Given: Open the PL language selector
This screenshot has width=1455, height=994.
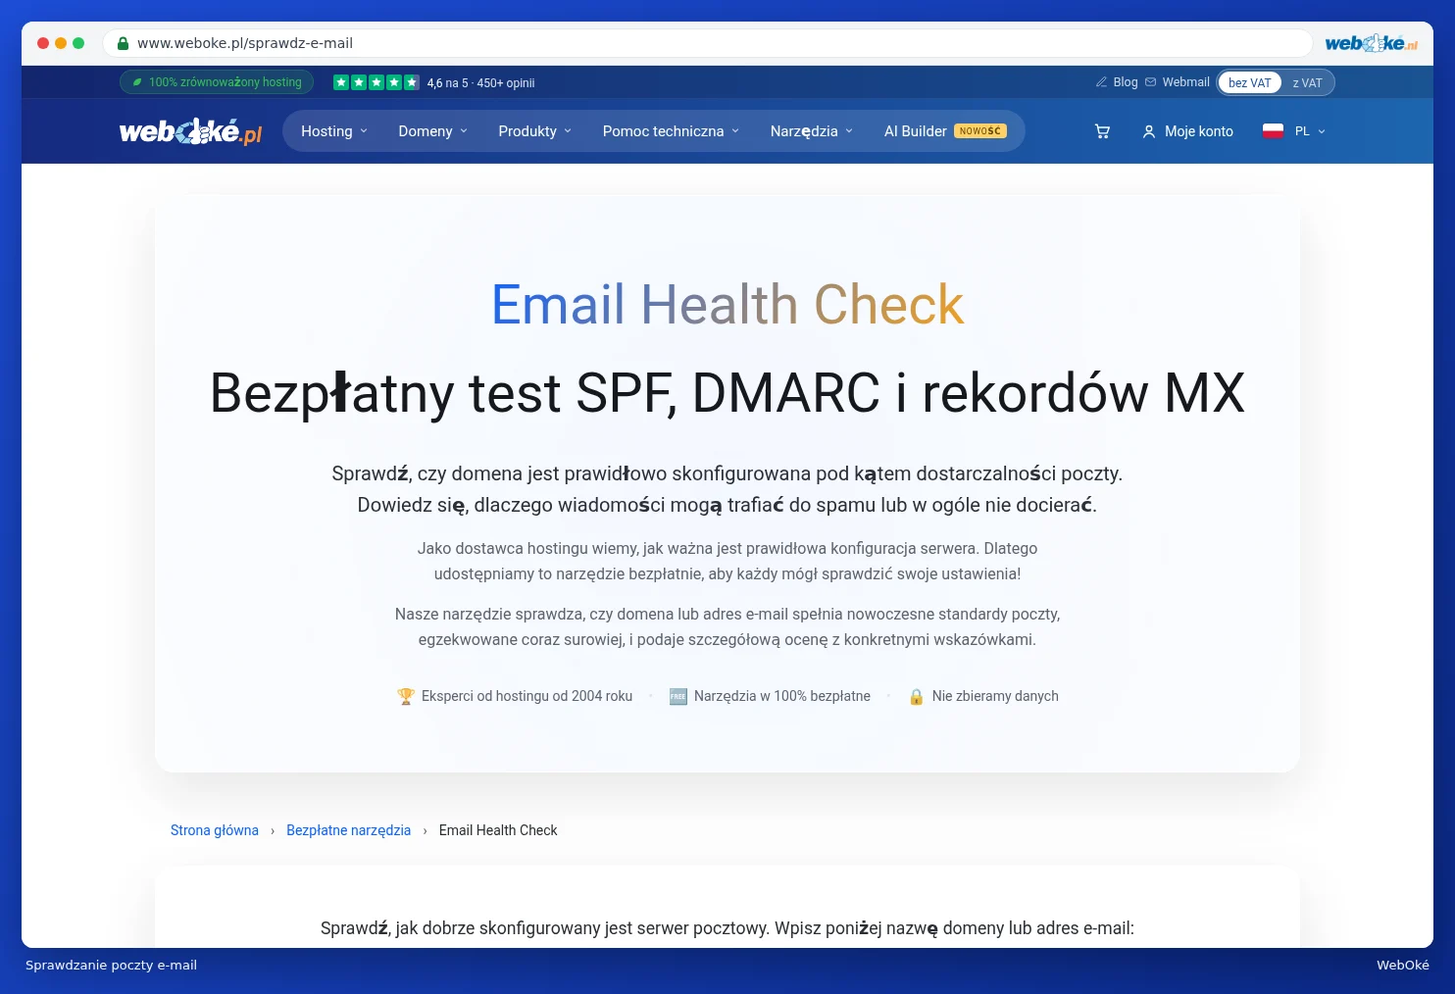Looking at the screenshot, I should point(1294,131).
